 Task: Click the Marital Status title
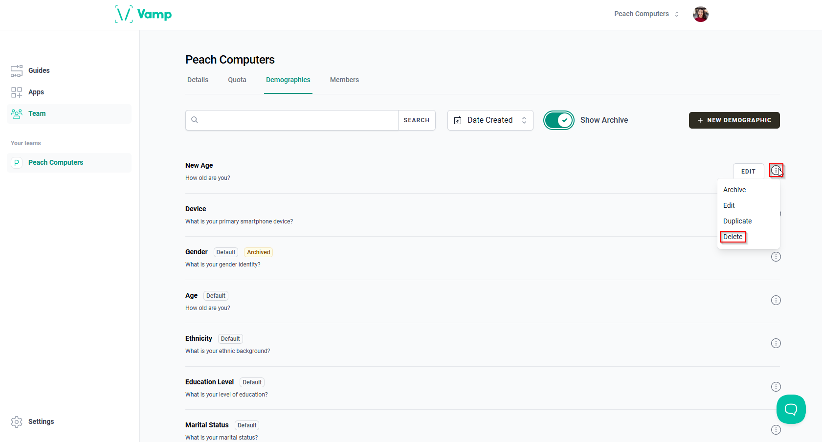[x=207, y=425]
